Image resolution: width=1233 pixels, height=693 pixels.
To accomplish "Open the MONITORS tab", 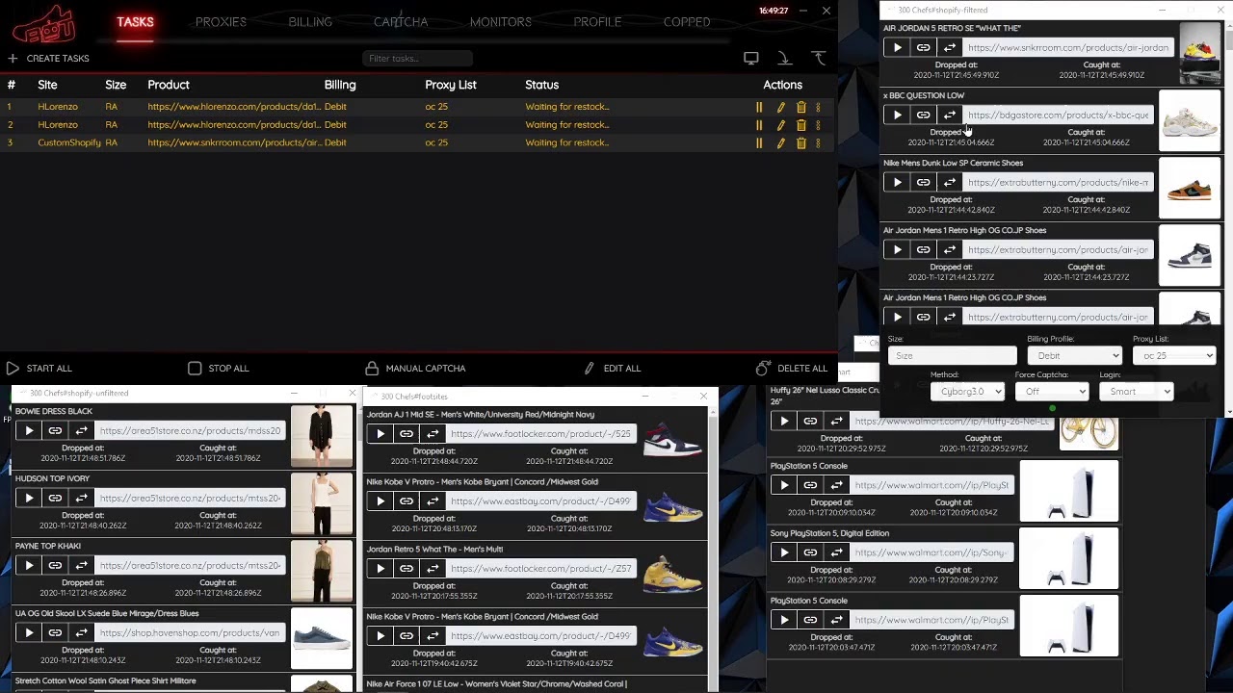I will 501,22.
